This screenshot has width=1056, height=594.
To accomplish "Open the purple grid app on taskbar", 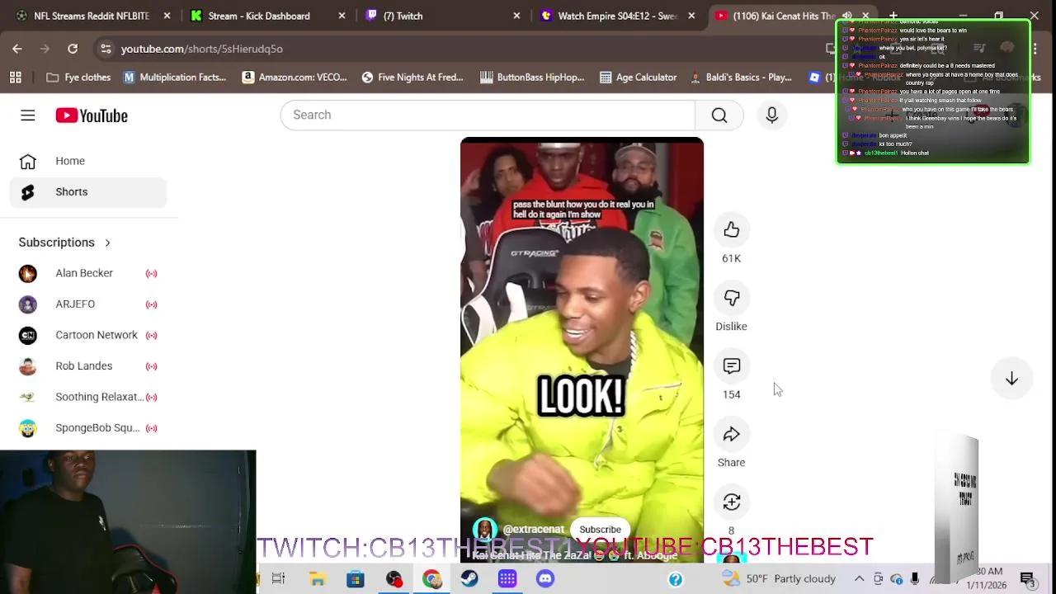I will click(x=507, y=578).
